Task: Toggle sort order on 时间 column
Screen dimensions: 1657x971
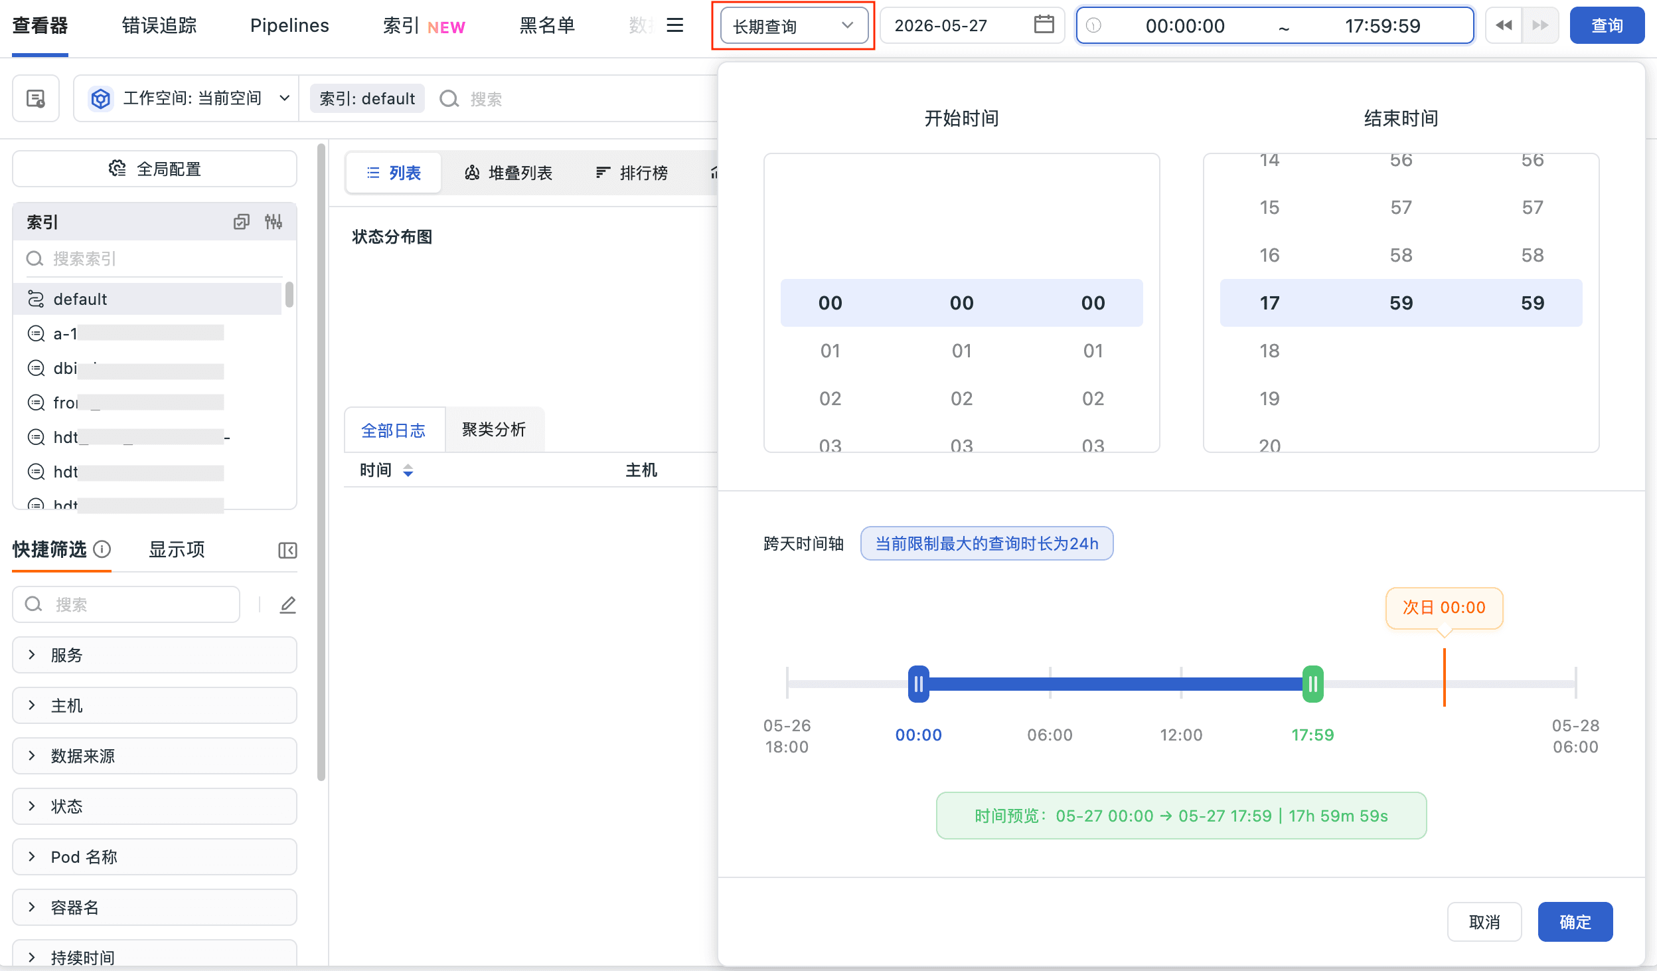Action: click(x=408, y=471)
